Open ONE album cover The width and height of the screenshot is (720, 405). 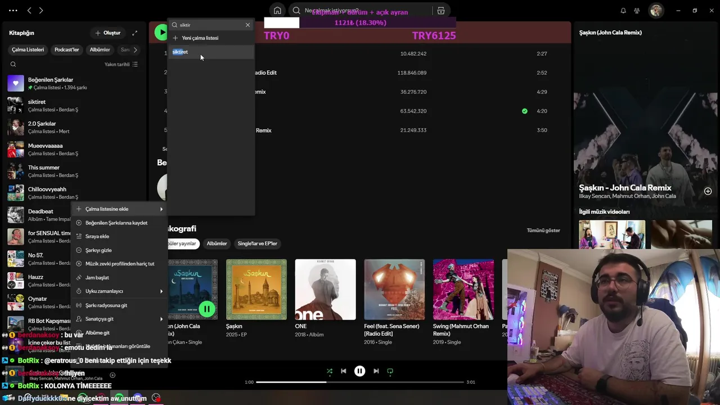[325, 289]
